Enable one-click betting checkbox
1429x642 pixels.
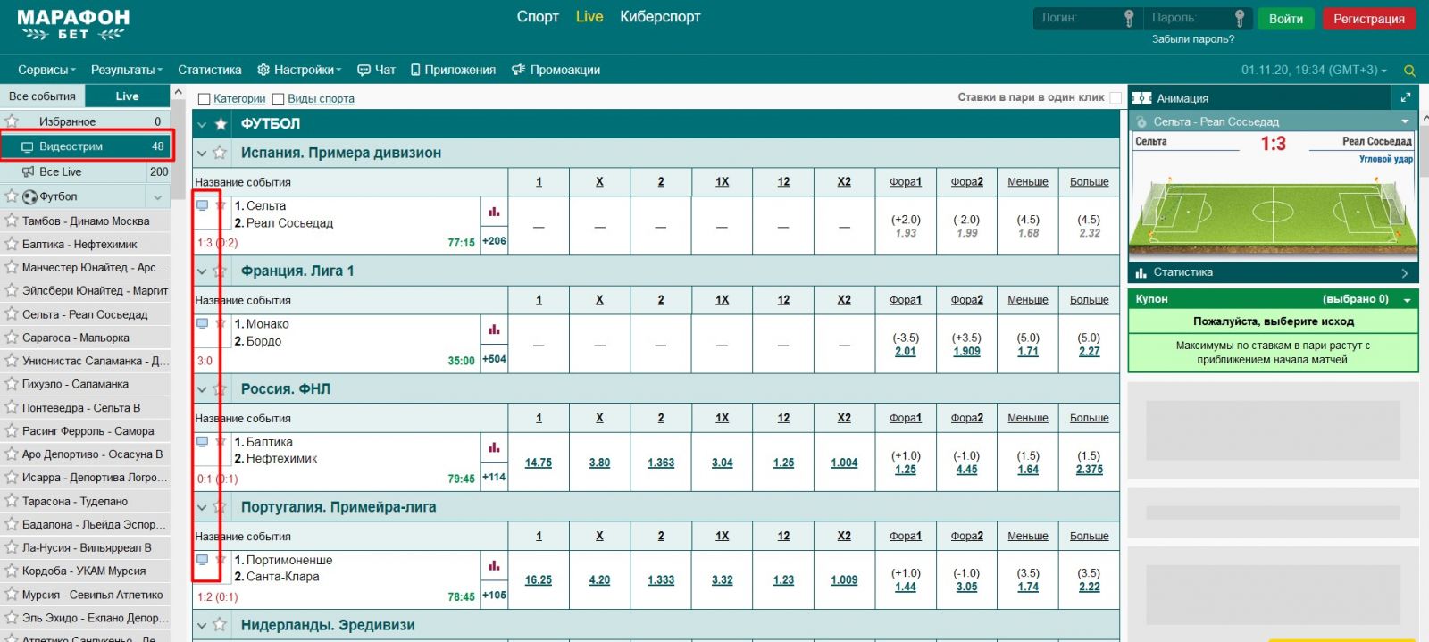click(1116, 97)
